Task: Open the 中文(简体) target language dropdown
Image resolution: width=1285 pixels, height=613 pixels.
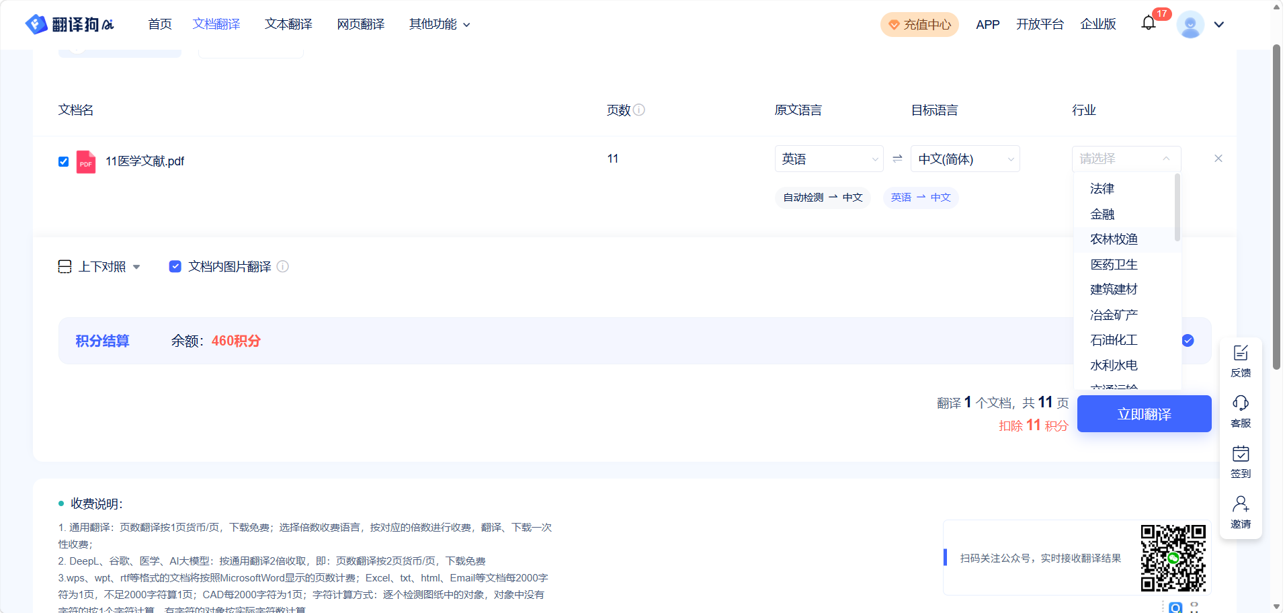Action: 965,159
